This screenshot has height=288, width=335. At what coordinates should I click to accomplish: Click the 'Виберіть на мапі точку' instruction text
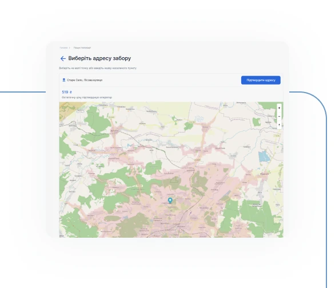98,68
